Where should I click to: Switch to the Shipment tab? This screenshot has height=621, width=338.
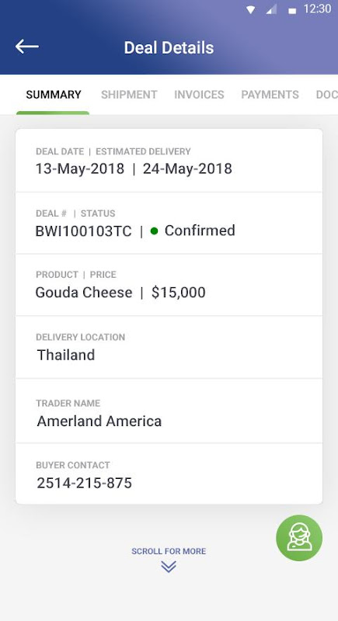(x=129, y=95)
